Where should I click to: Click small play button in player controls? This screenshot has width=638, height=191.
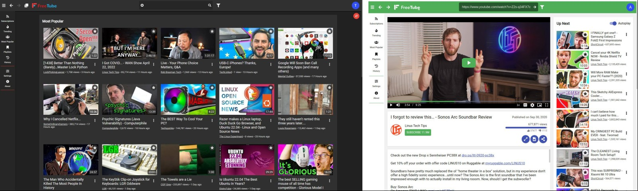point(391,105)
